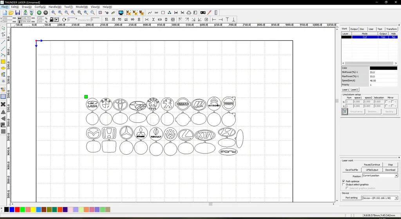Click the horizontal mirror tool
Image resolution: width=401 pixels, height=219 pixels.
[x=3, y=112]
